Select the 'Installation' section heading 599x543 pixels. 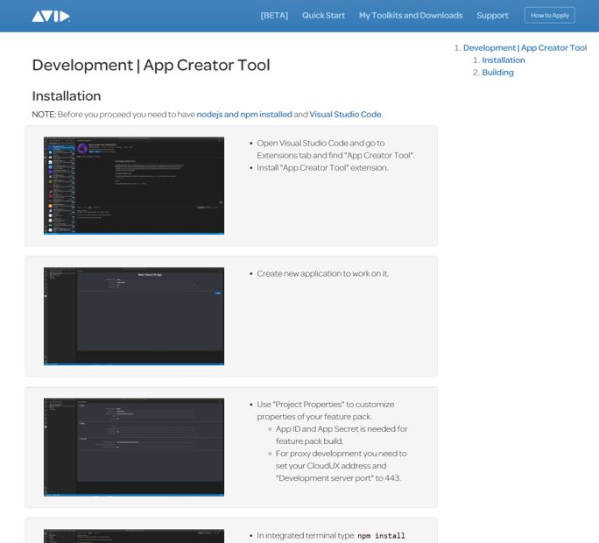pyautogui.click(x=67, y=96)
